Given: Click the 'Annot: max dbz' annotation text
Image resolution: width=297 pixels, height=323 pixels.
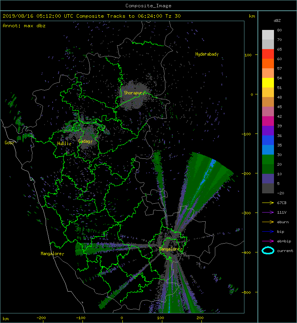Looking at the screenshot, I should pyautogui.click(x=24, y=26).
